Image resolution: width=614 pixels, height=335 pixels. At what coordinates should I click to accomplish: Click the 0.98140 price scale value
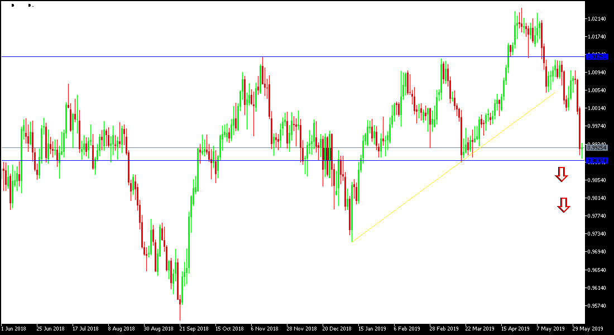(597, 198)
